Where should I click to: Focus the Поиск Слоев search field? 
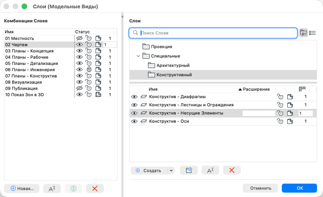213,33
